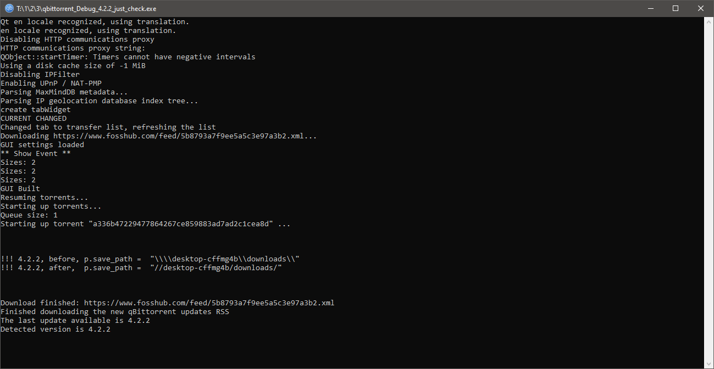
Task: Click line 'Queue size: 1'
Action: pos(29,215)
